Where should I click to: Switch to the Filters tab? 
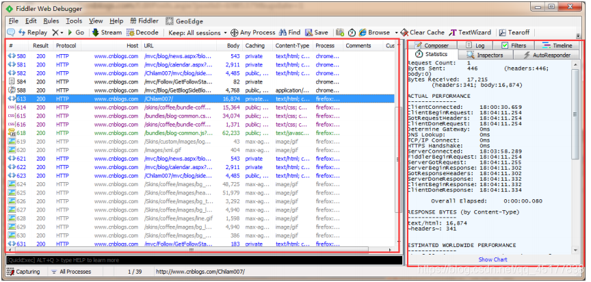(514, 45)
